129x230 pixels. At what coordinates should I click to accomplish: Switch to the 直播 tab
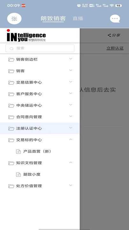point(78,18)
